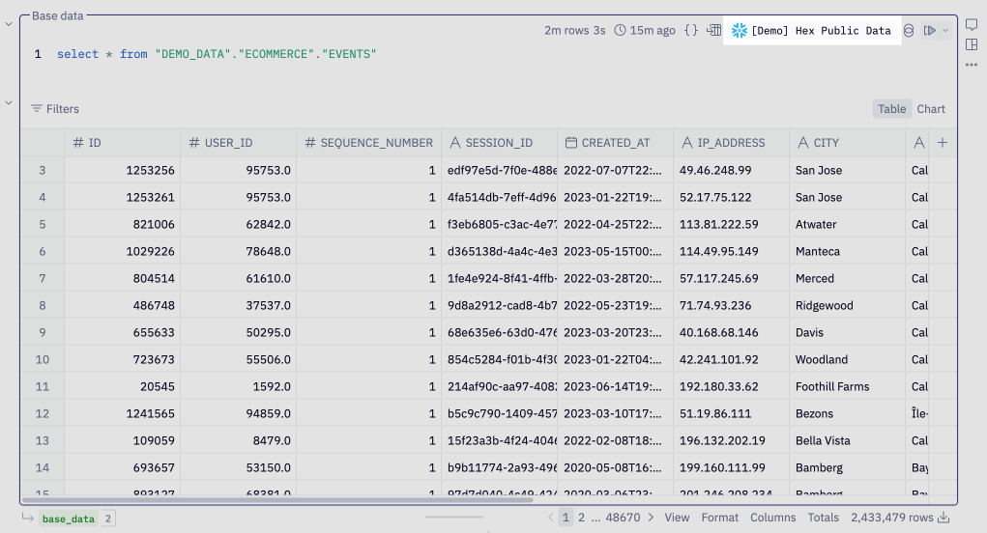Click ID cell 1253261

122,197
